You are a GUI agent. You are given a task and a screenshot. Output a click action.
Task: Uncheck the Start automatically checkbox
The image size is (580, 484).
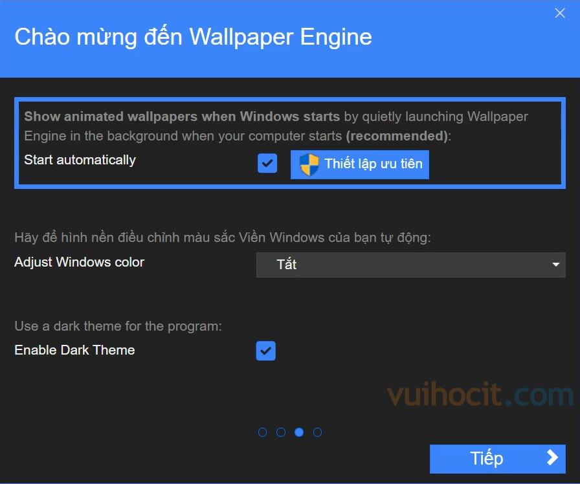(267, 163)
